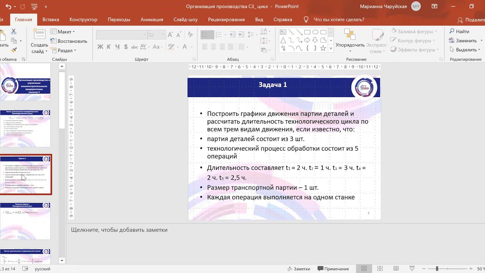
Task: Toggle Normal view button in status bar
Action: [x=364, y=269]
